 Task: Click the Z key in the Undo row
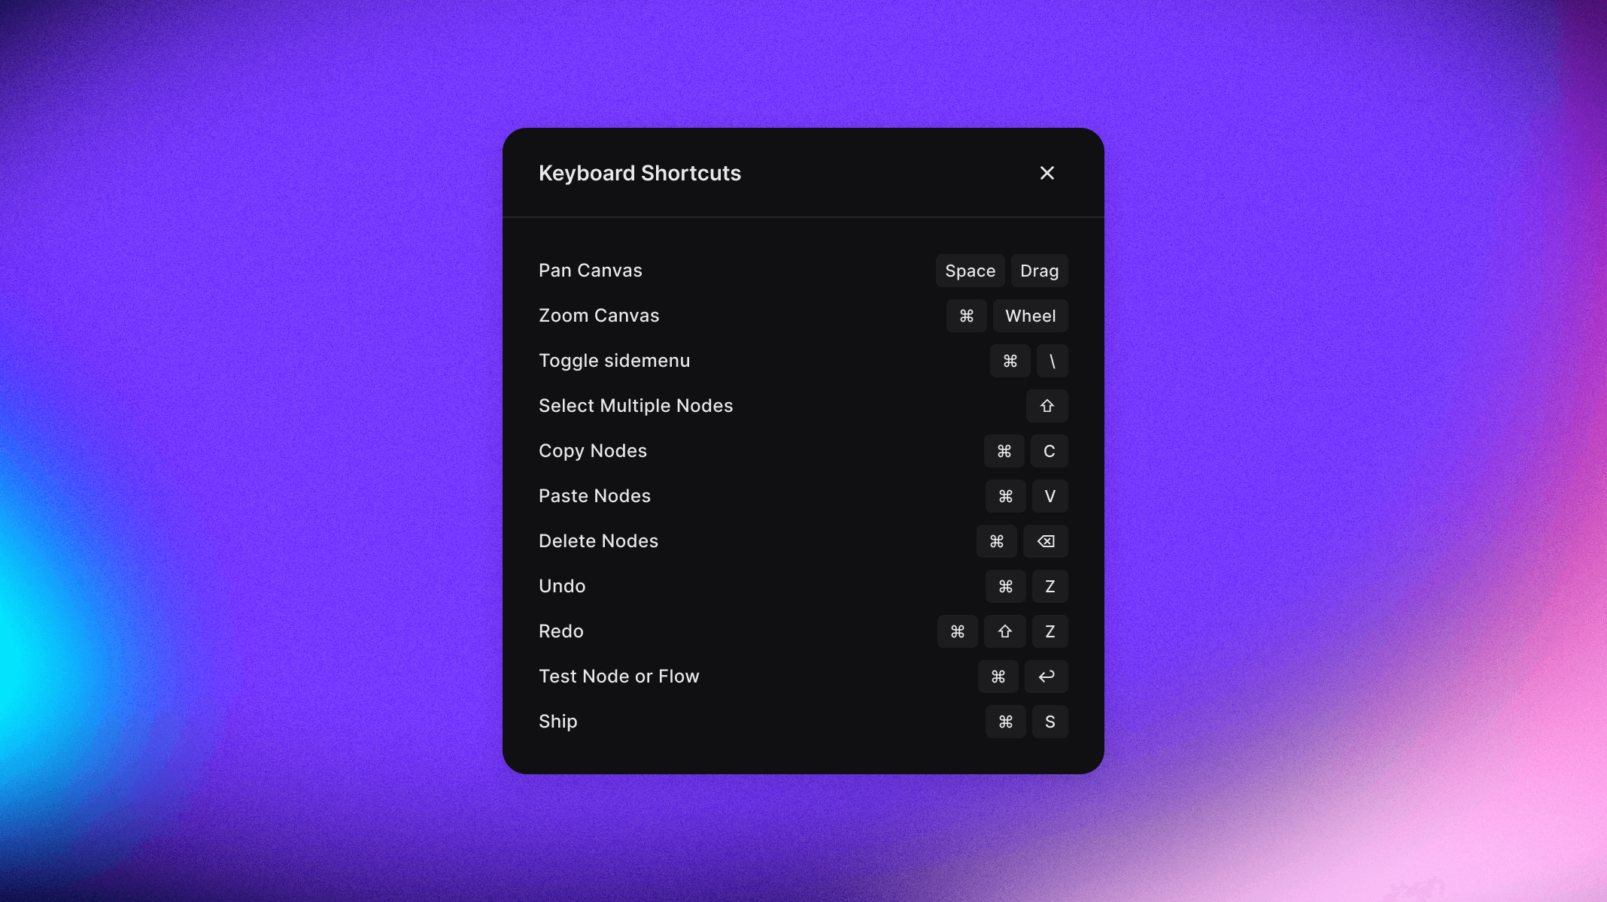click(1050, 586)
